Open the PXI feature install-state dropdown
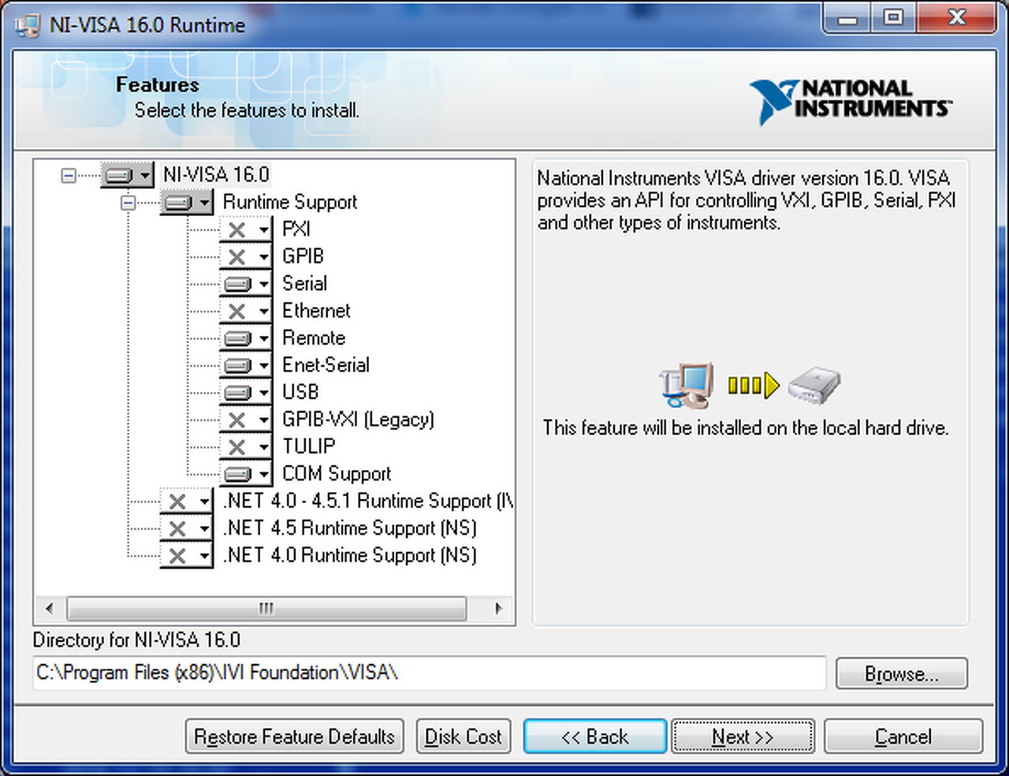This screenshot has width=1009, height=776. (x=246, y=229)
